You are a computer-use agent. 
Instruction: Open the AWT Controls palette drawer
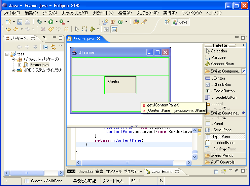tap(225, 162)
